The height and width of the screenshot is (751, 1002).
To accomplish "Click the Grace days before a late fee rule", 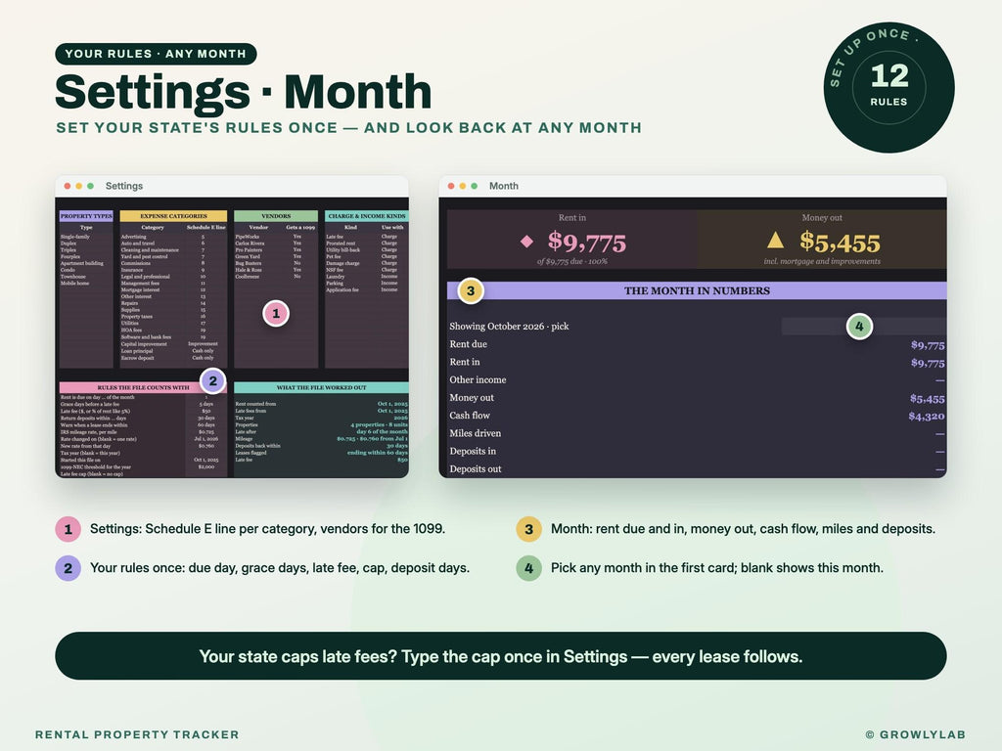I will (x=90, y=404).
